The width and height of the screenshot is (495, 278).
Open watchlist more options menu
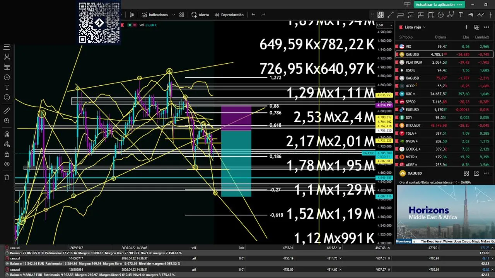click(486, 27)
